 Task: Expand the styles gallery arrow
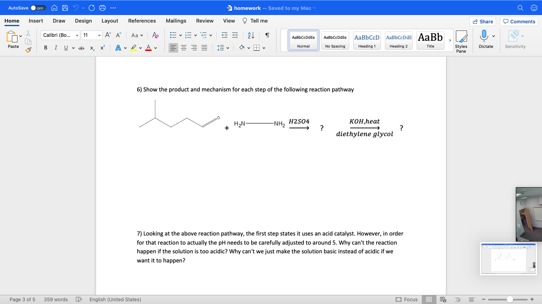450,40
